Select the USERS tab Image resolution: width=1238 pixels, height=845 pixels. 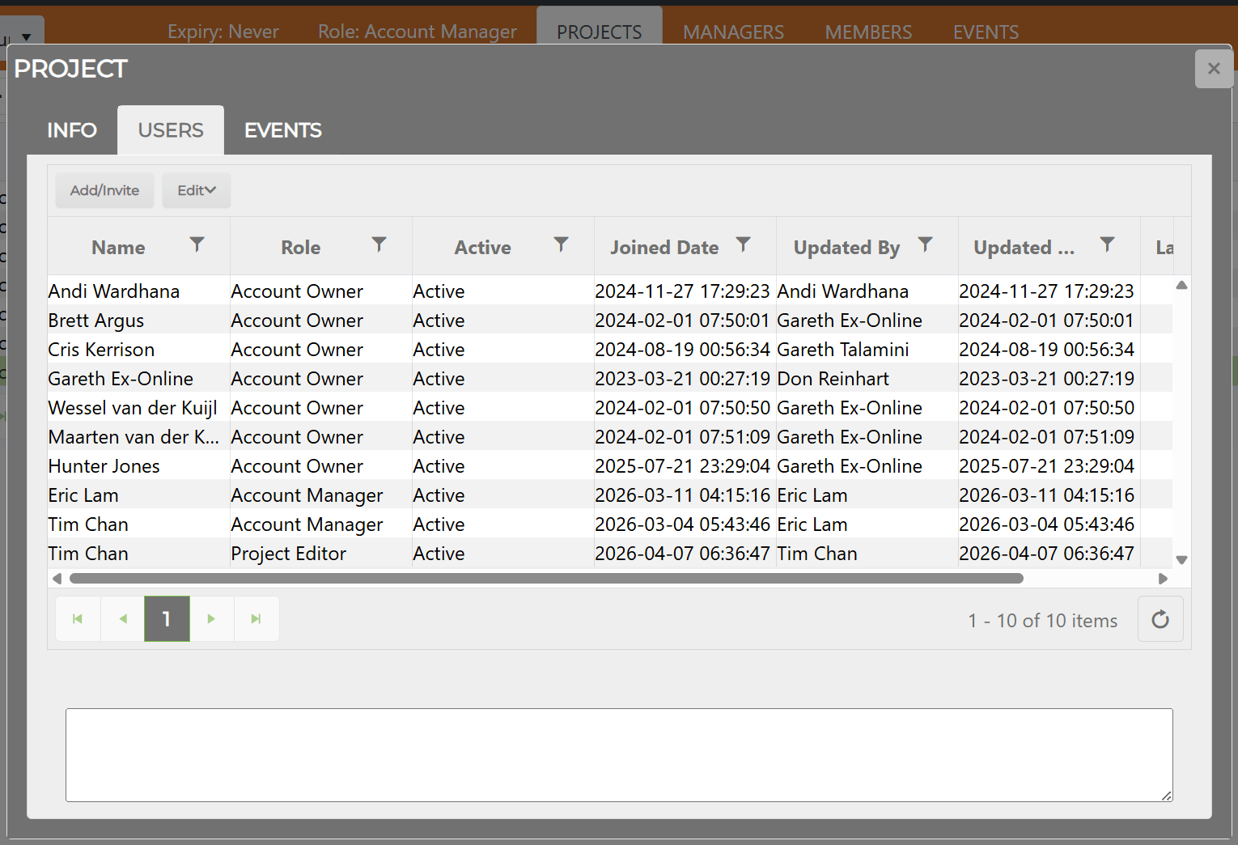click(x=171, y=130)
